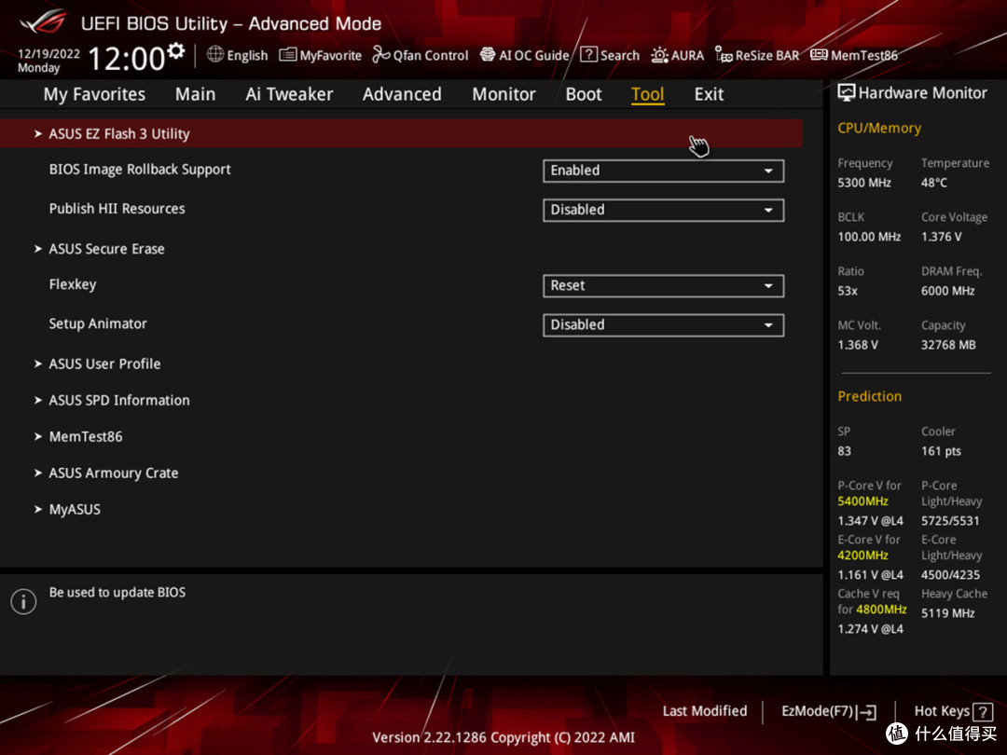The width and height of the screenshot is (1007, 755).
Task: Click the 32768 MB capacity value
Action: click(948, 346)
